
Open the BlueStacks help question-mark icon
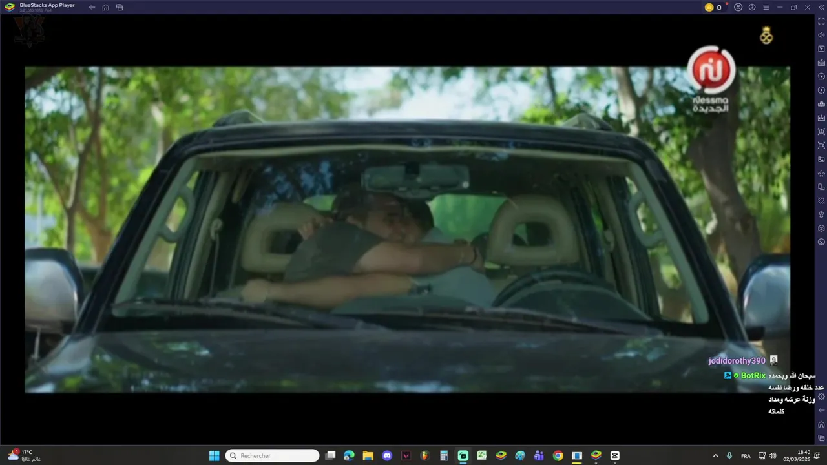tap(752, 7)
